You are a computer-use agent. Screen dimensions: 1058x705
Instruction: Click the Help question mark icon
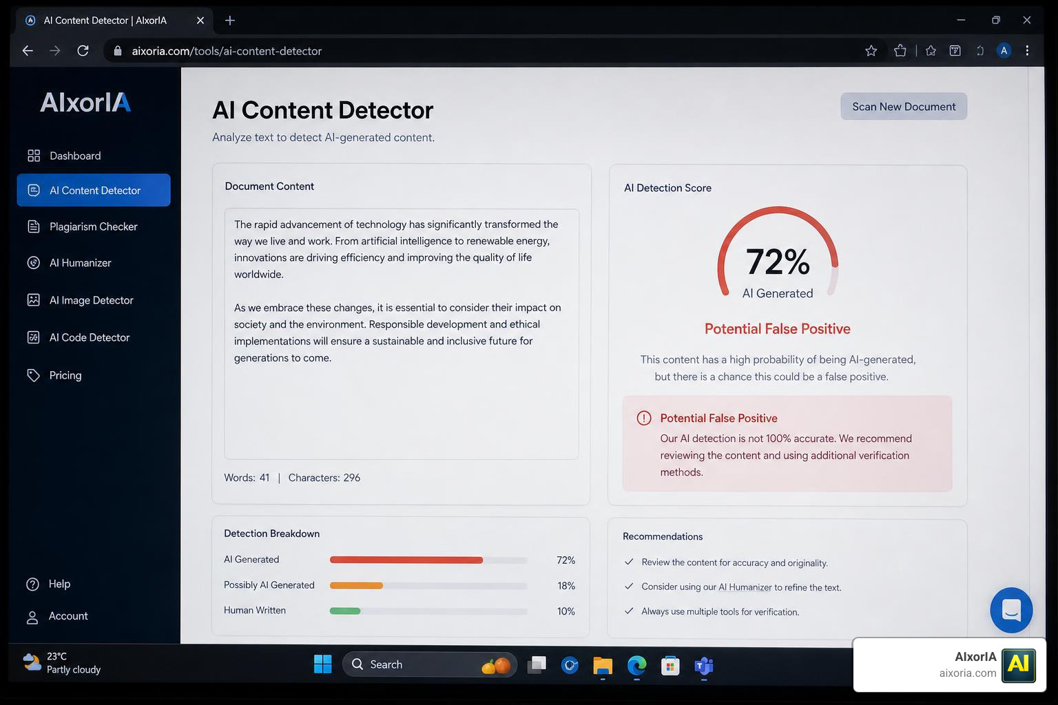pyautogui.click(x=32, y=585)
